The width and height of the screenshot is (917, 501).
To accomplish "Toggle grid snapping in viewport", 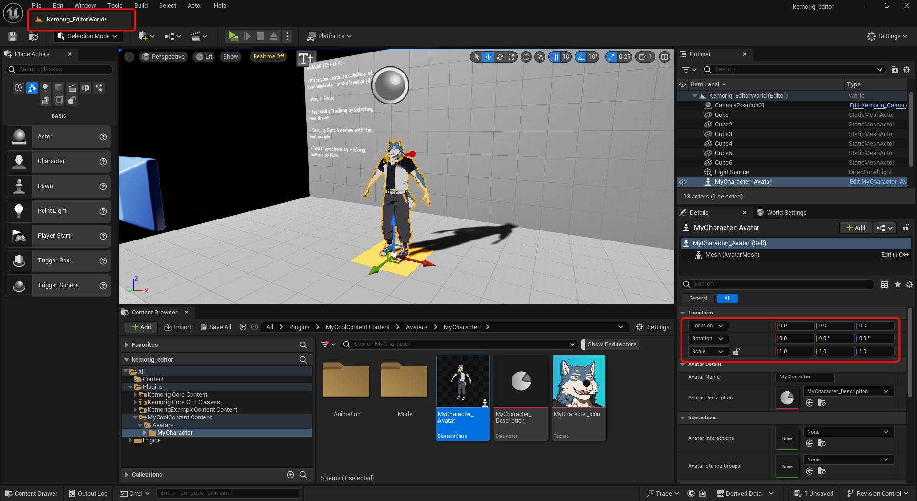I will coord(554,57).
